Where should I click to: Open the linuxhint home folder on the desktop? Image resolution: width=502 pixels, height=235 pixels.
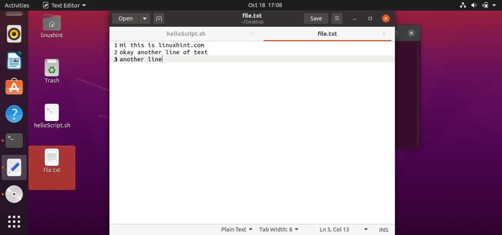(52, 26)
